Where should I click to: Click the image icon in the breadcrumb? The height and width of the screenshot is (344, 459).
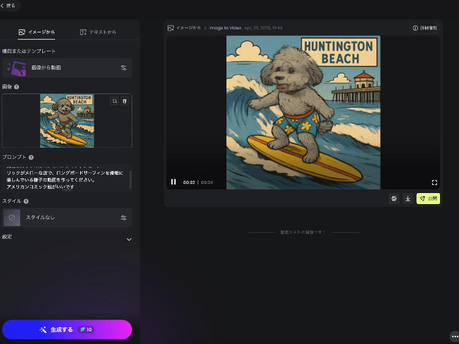click(171, 27)
